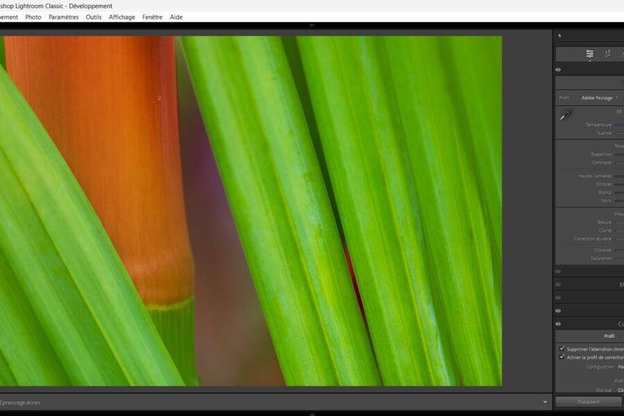Open the Edit sliders panel icon
Image resolution: width=624 pixels, height=416 pixels.
(589, 53)
